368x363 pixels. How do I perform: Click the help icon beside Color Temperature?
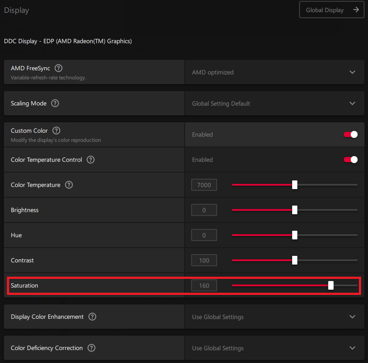69,185
